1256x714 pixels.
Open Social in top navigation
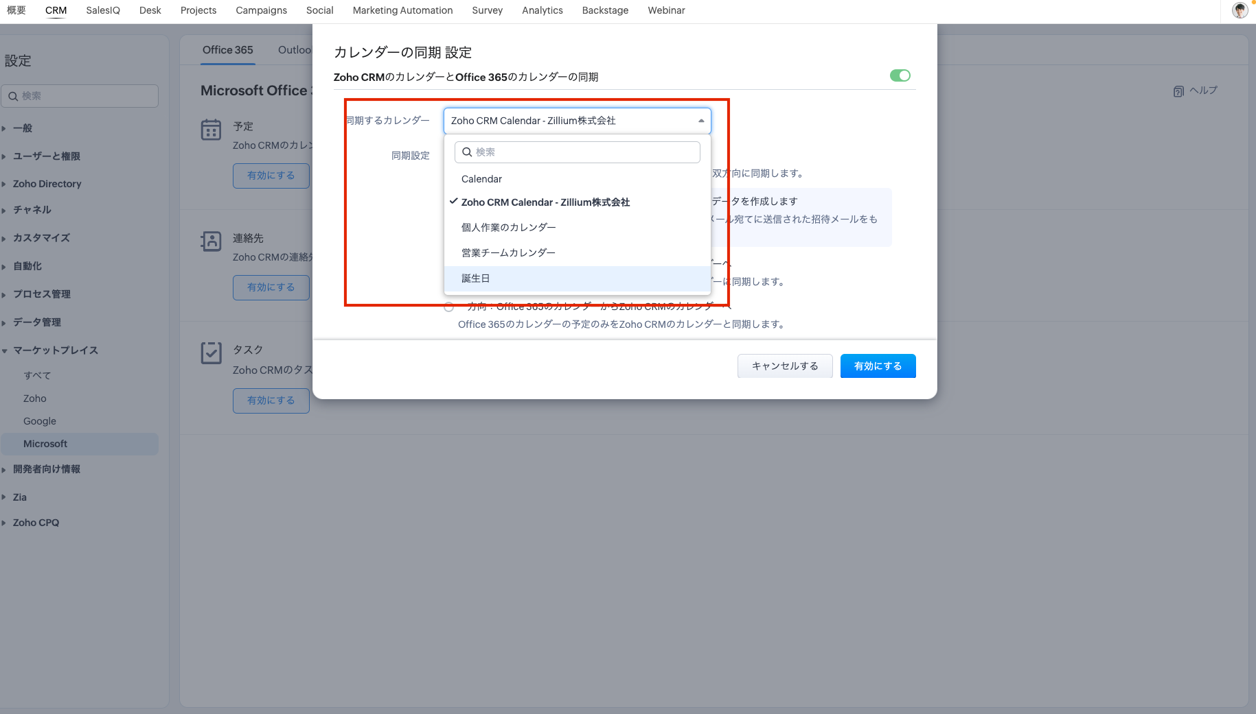[x=320, y=10]
